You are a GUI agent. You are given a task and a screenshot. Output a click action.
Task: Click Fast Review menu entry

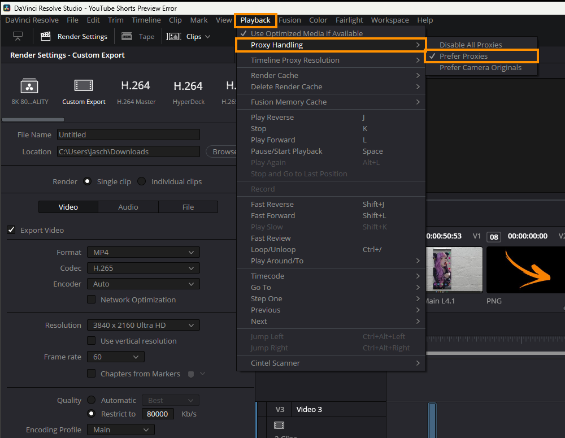pyautogui.click(x=331, y=238)
